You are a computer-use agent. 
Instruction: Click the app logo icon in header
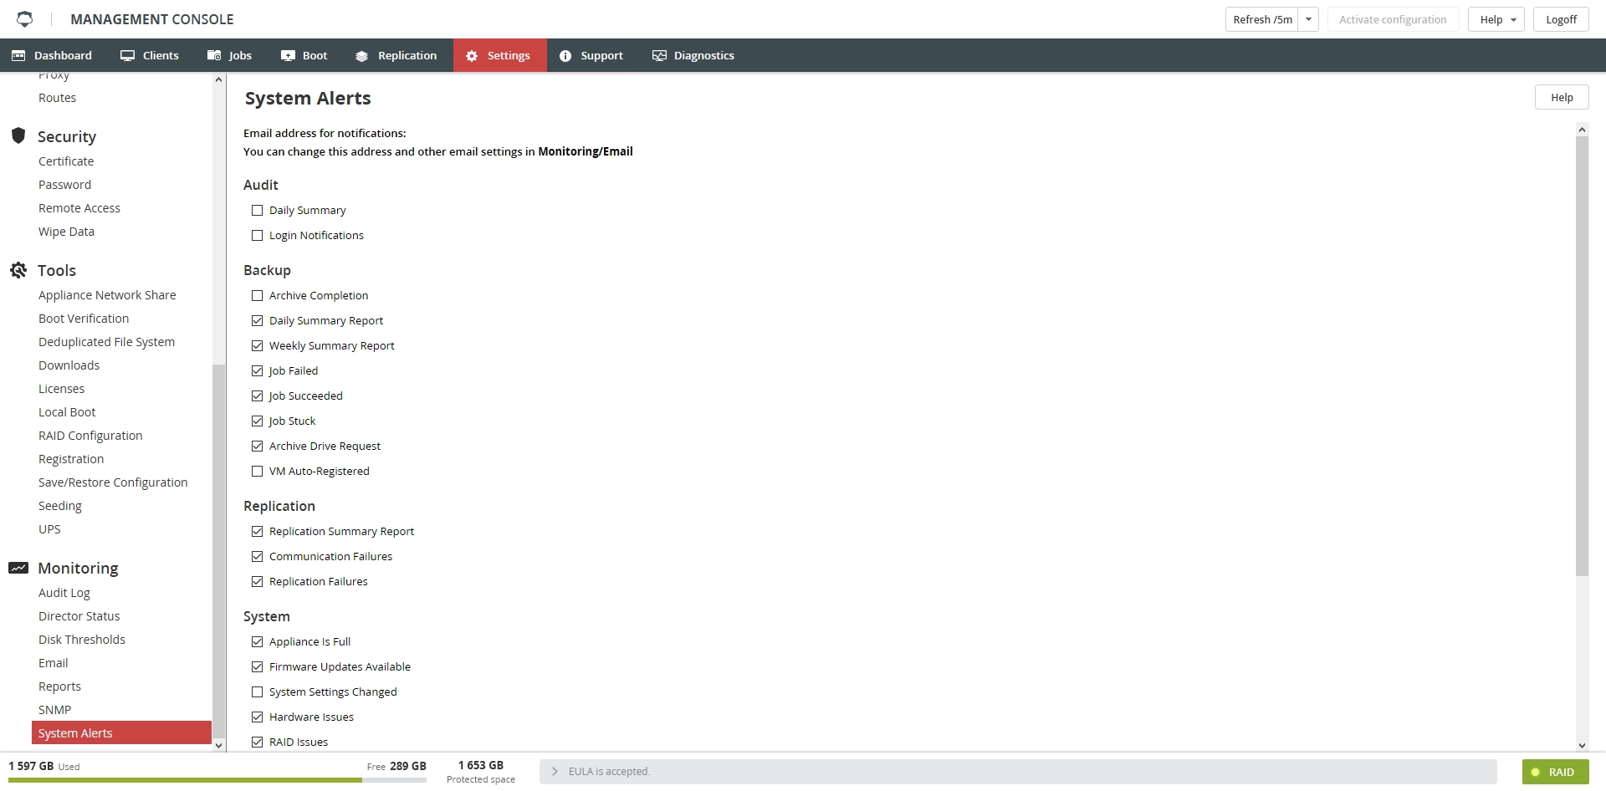(x=25, y=18)
